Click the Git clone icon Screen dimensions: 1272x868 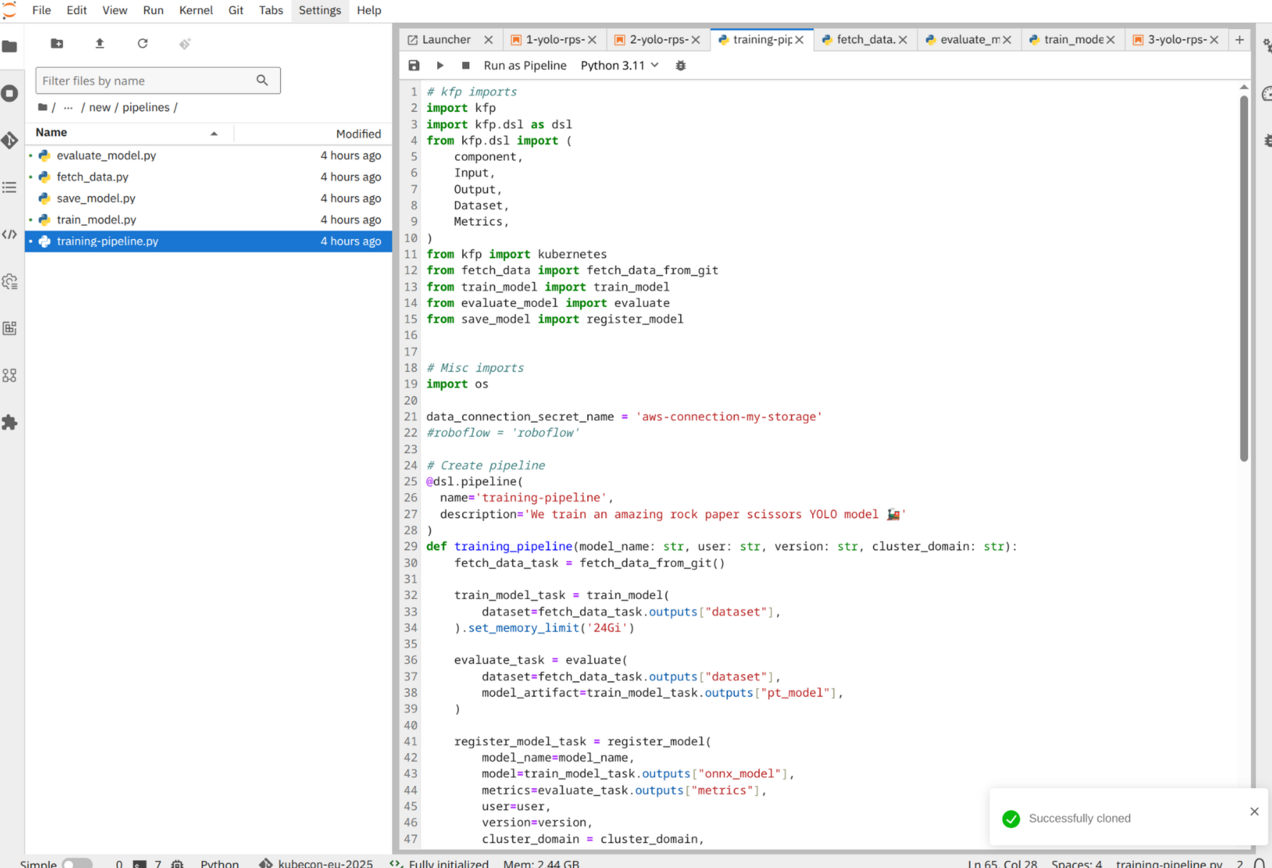tap(185, 44)
